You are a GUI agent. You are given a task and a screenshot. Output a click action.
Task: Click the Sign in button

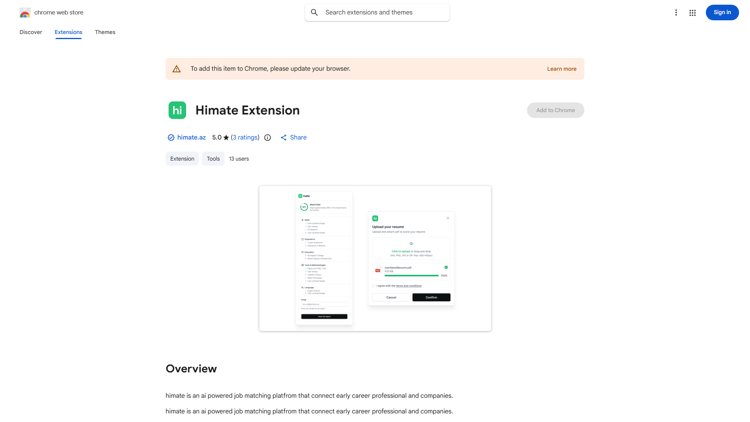pos(722,12)
